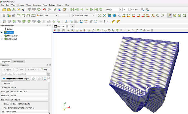Screen dimensions: 188x114
Task: Step to next frame
Action: (91, 10)
